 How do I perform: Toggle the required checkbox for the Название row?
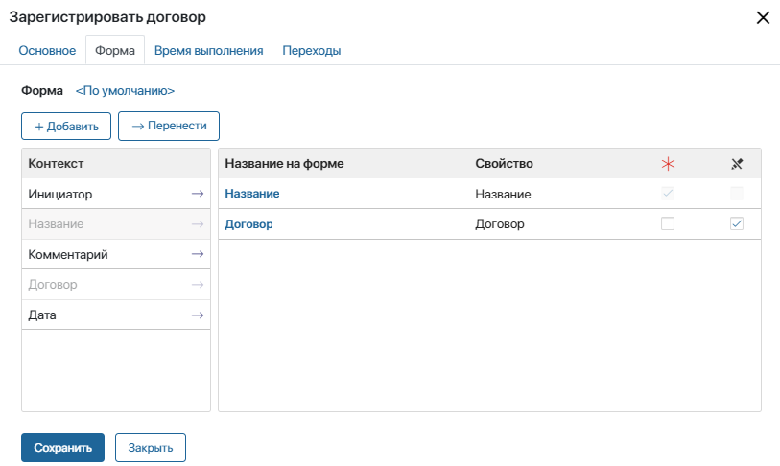coord(668,194)
